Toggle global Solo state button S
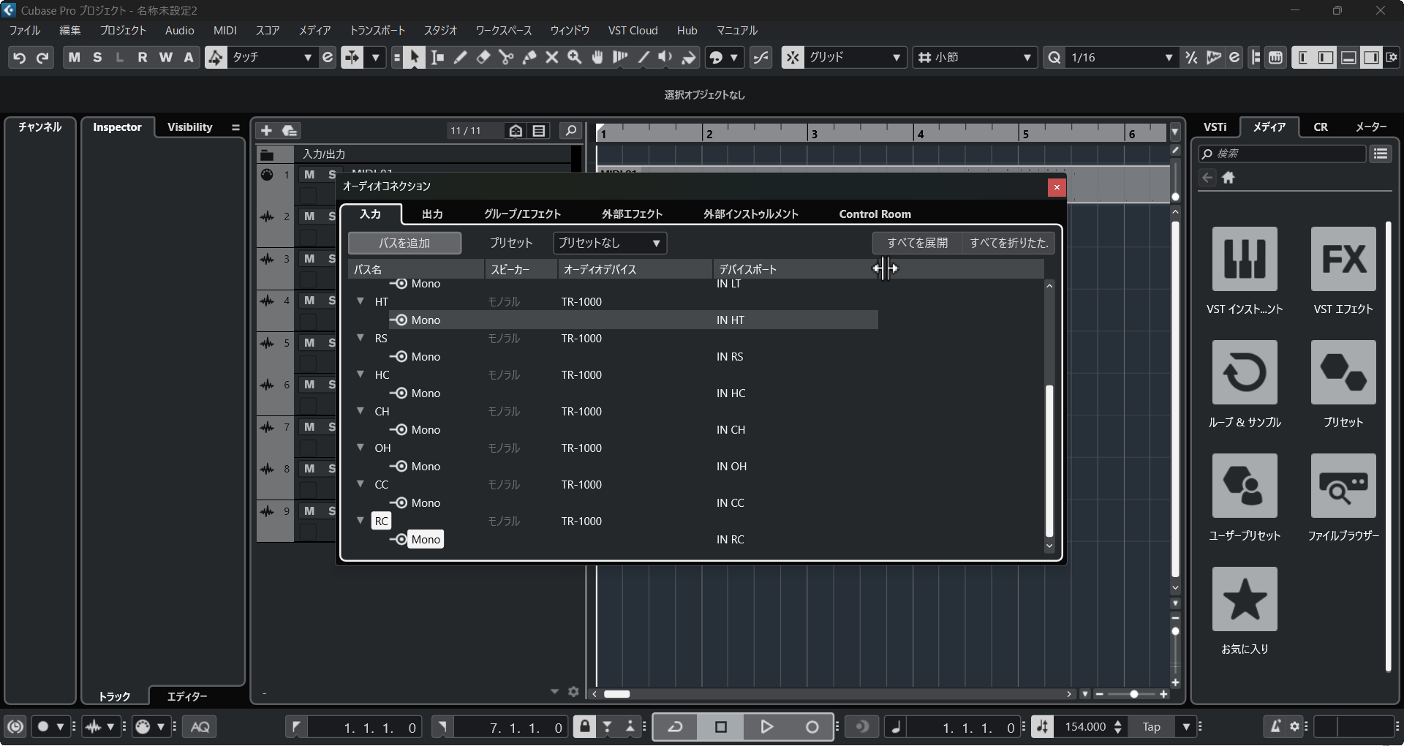The height and width of the screenshot is (746, 1404). (97, 58)
